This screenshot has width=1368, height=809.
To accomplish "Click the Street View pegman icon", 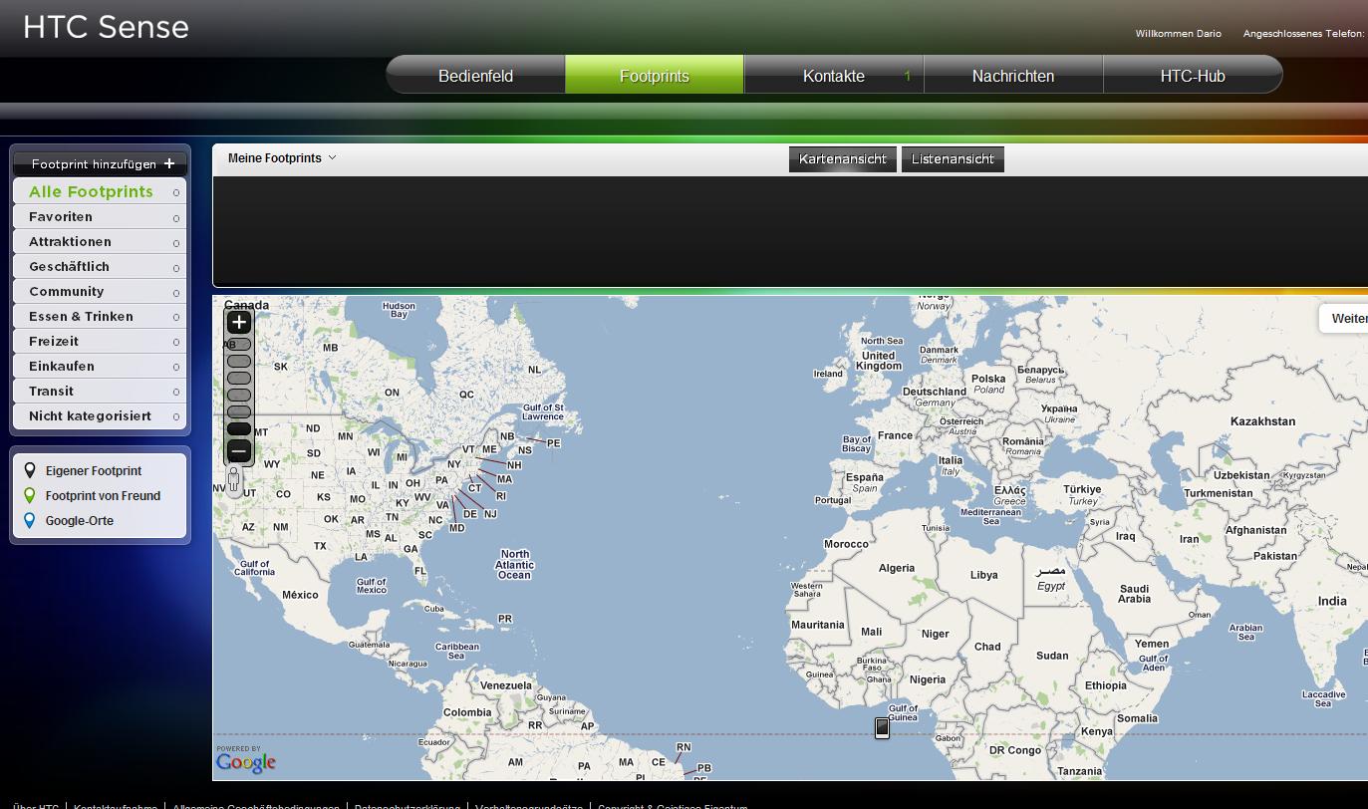I will 234,481.
